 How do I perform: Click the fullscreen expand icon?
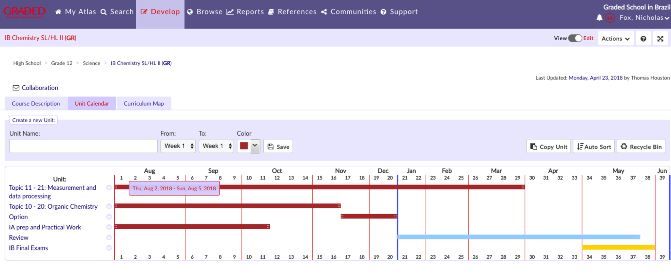click(660, 39)
